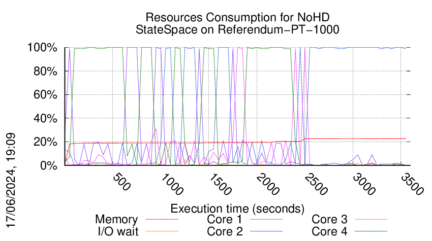Screen dimensions: 432x241
Task: Click the Core 4 legend label
Action: point(329,231)
